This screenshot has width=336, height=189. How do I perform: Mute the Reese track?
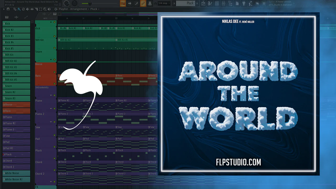coord(54,72)
